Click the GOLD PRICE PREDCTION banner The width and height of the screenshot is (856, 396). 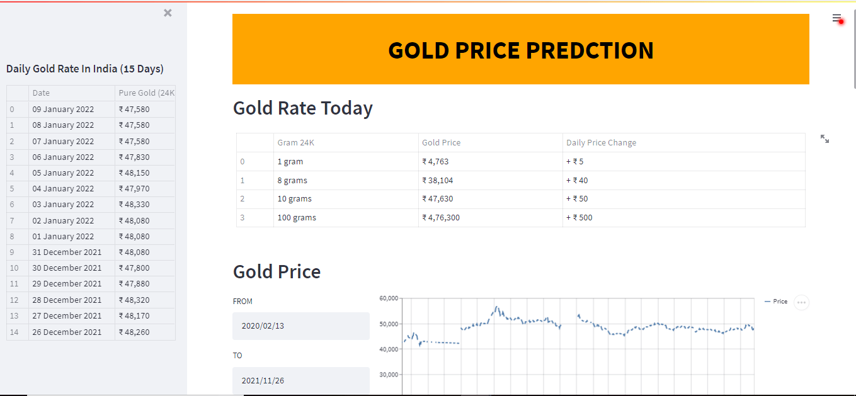click(521, 49)
